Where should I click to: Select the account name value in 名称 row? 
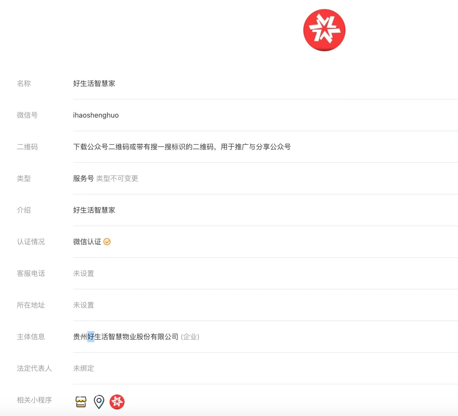[94, 83]
